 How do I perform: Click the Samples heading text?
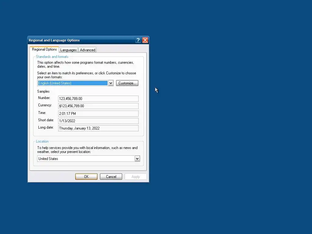pyautogui.click(x=43, y=91)
